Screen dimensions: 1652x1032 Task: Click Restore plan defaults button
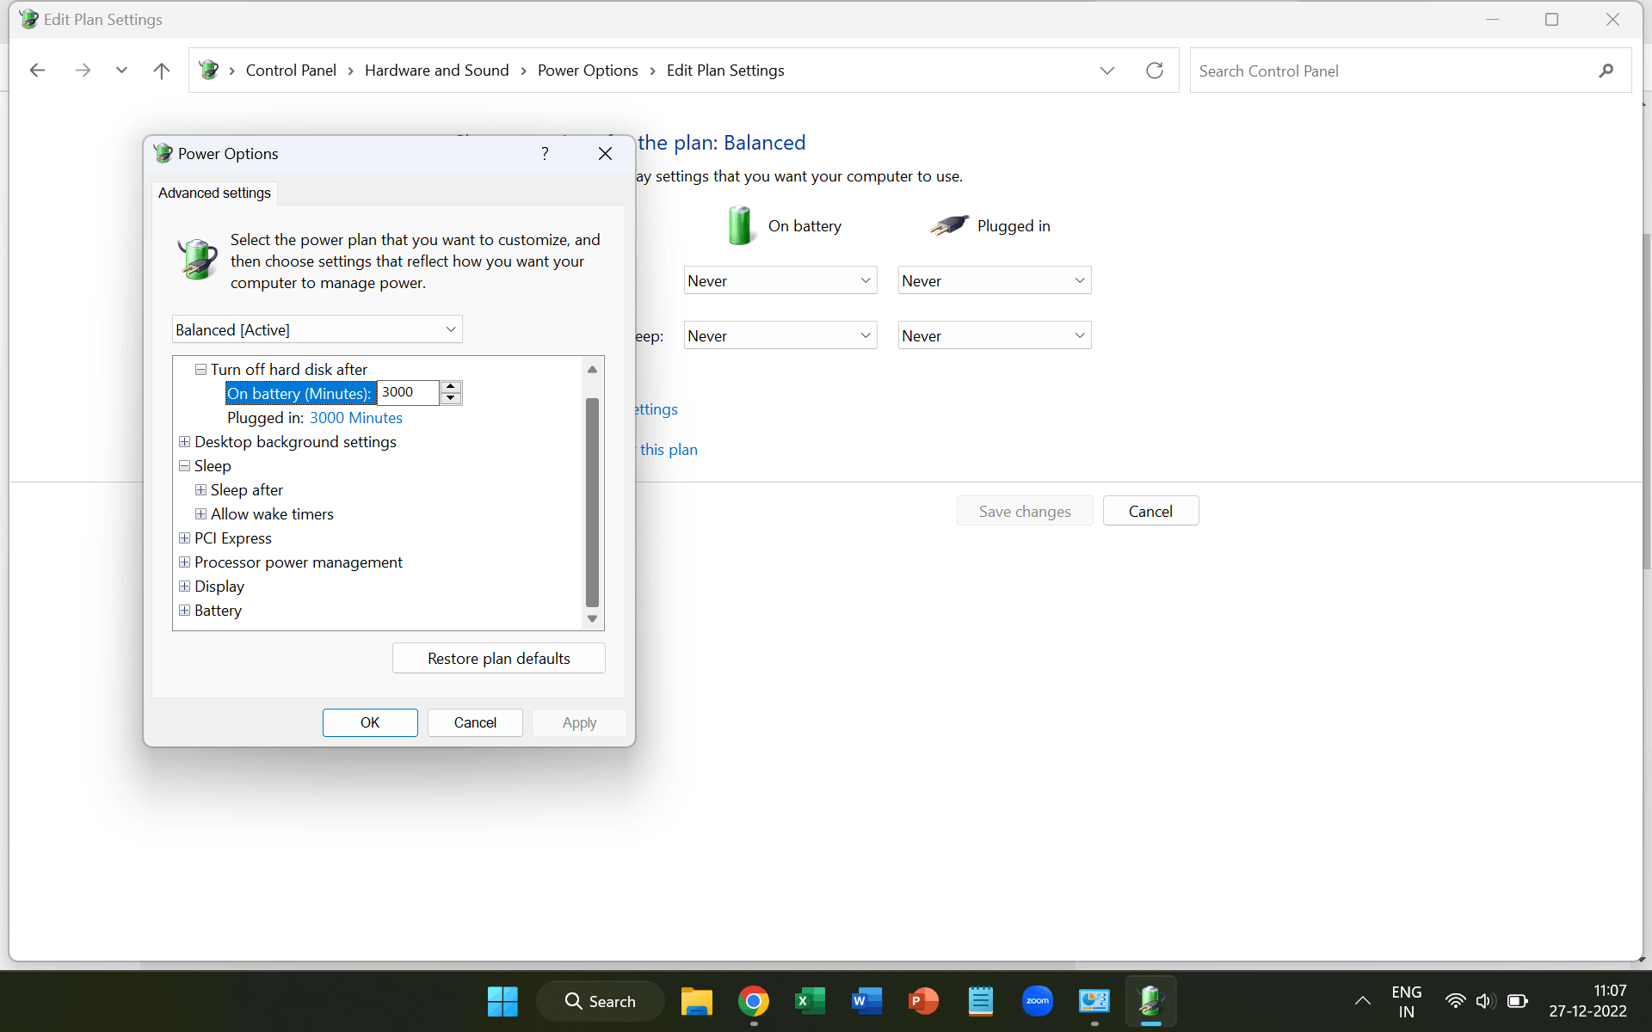(x=498, y=659)
